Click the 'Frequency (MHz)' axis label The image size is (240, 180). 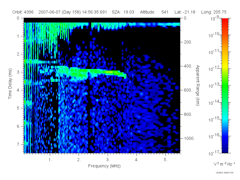104,166
